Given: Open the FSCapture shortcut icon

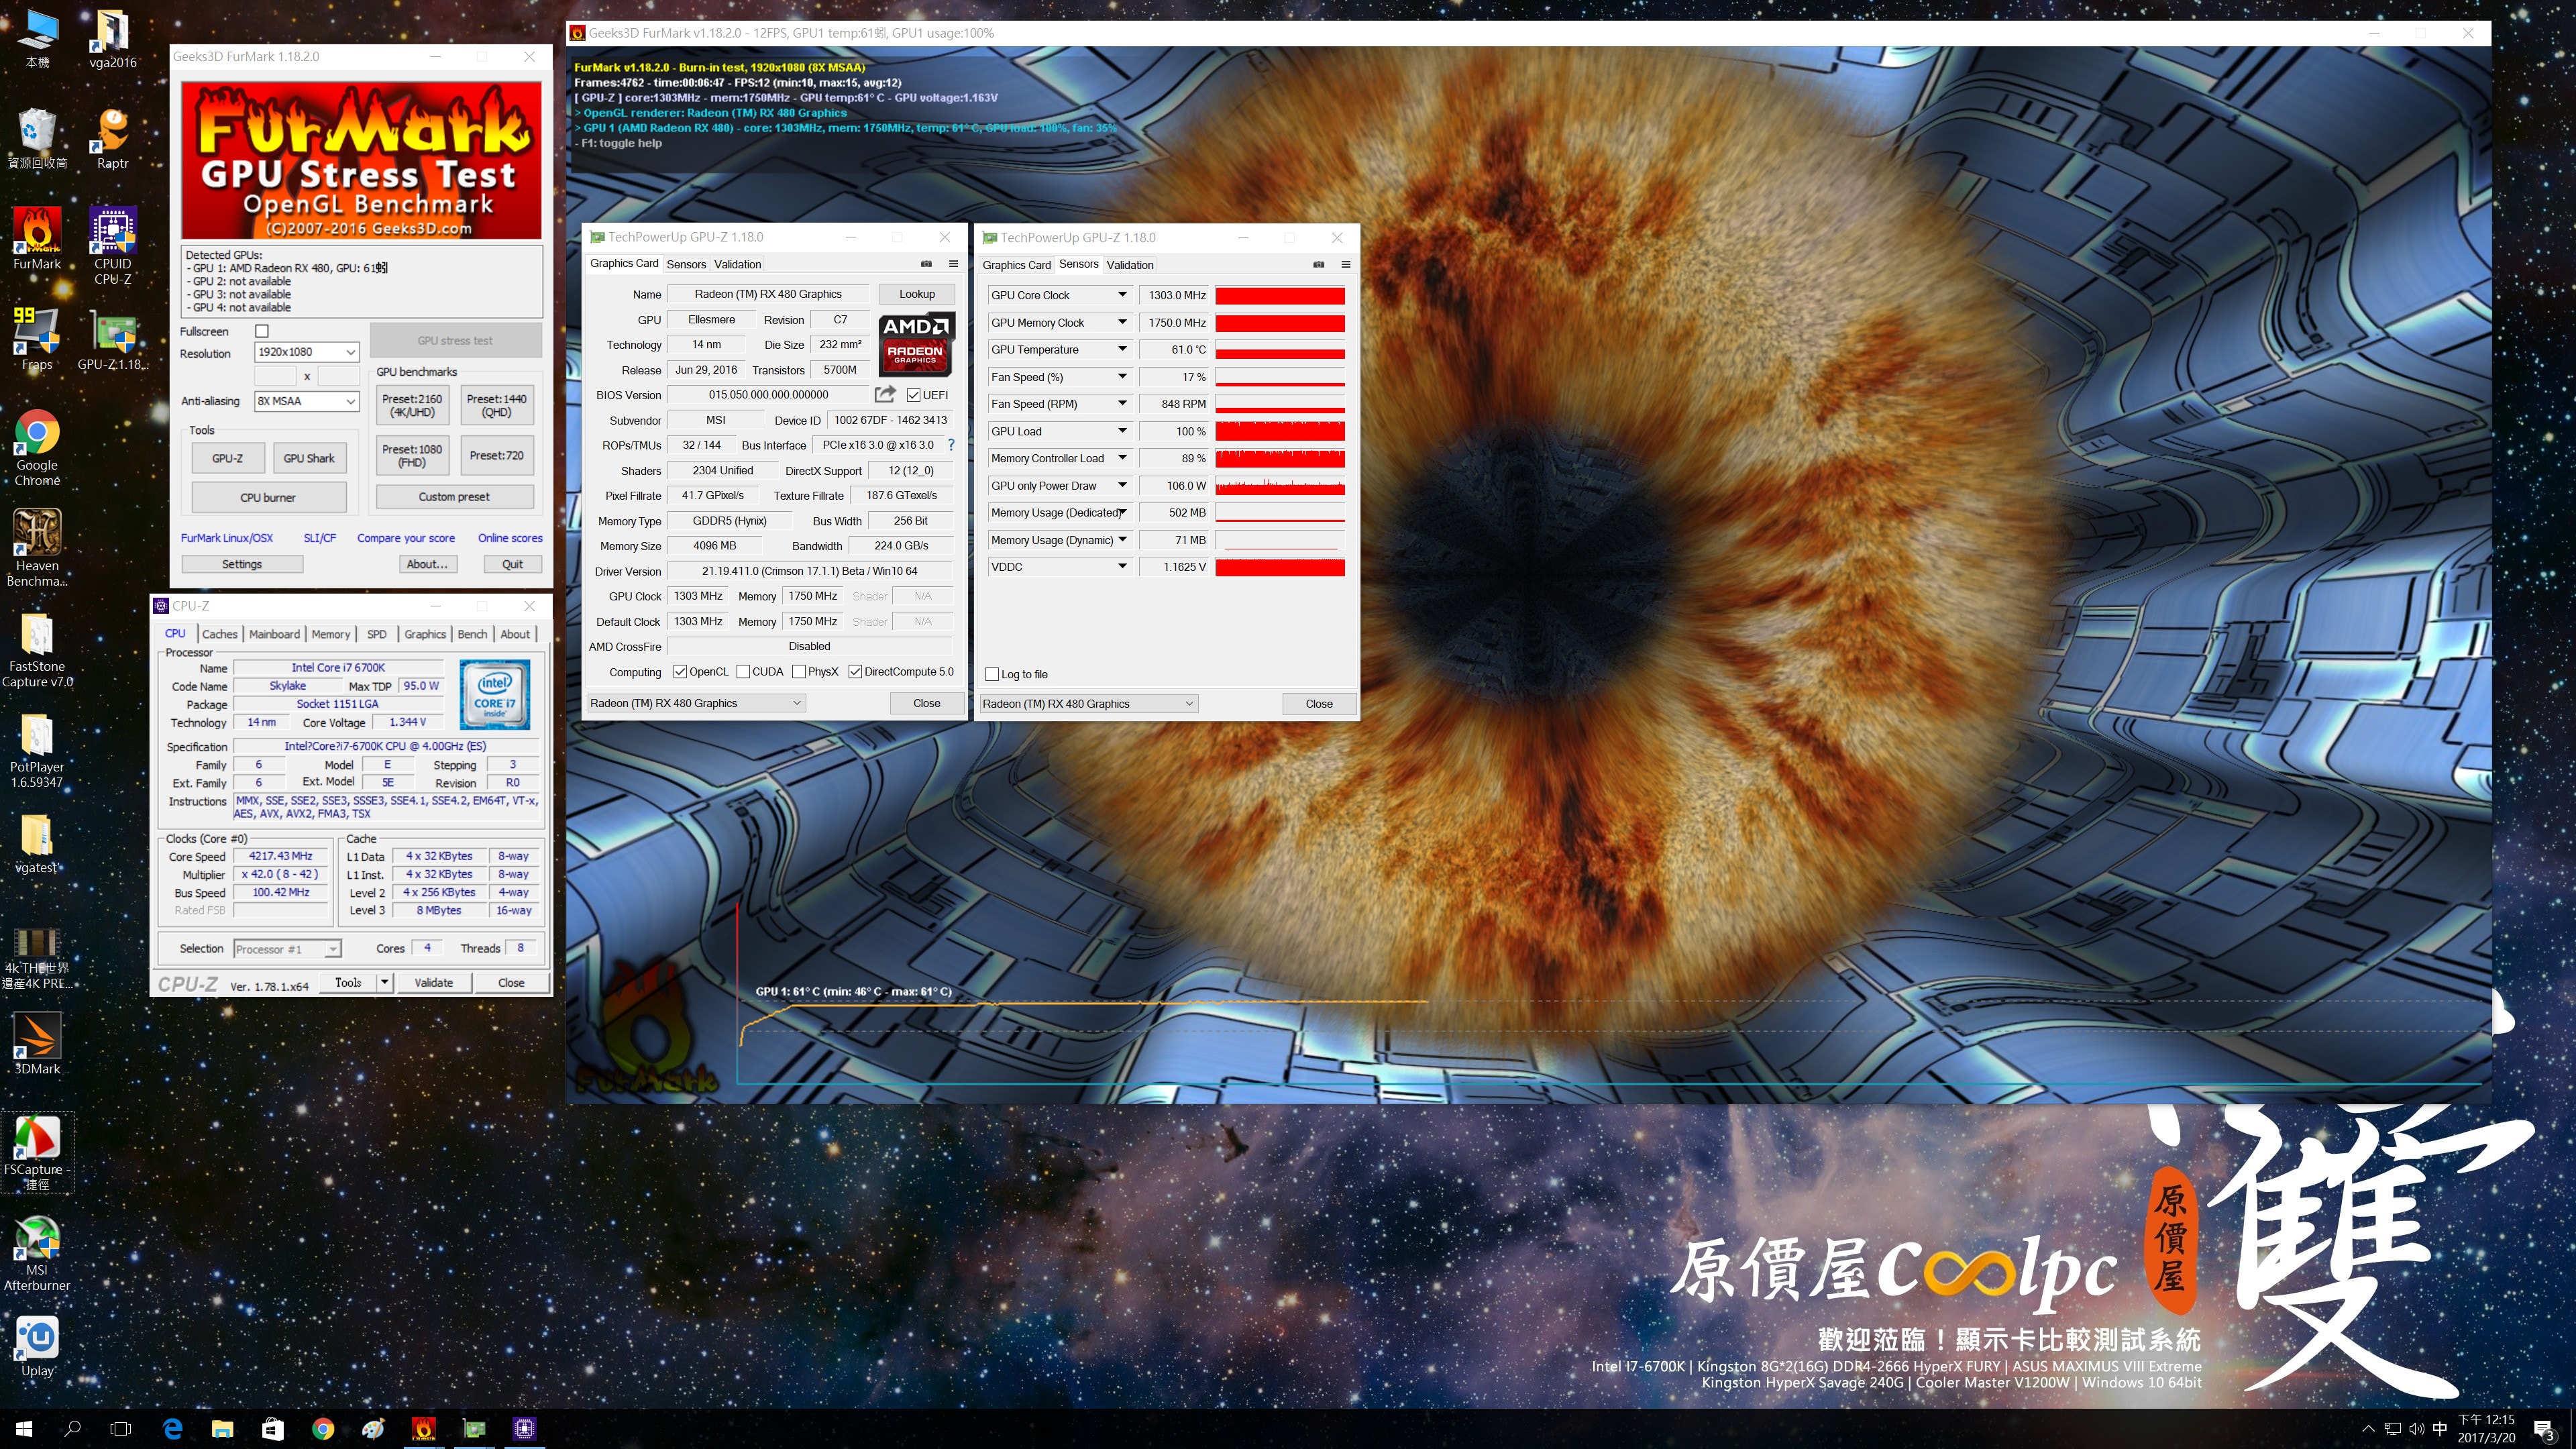Looking at the screenshot, I should 37,1151.
